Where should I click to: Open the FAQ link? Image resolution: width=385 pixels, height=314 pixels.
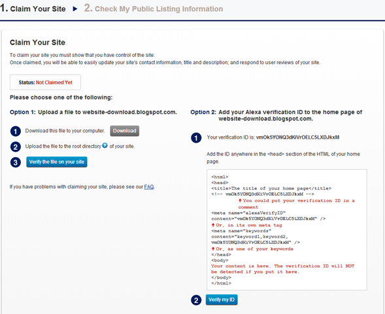coord(149,186)
